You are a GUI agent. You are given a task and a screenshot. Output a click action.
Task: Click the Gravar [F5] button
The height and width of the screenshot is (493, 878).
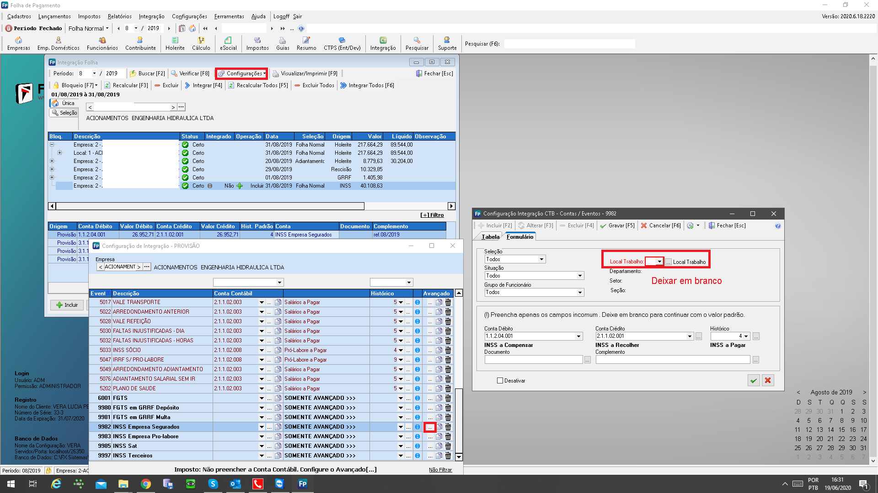coord(617,226)
